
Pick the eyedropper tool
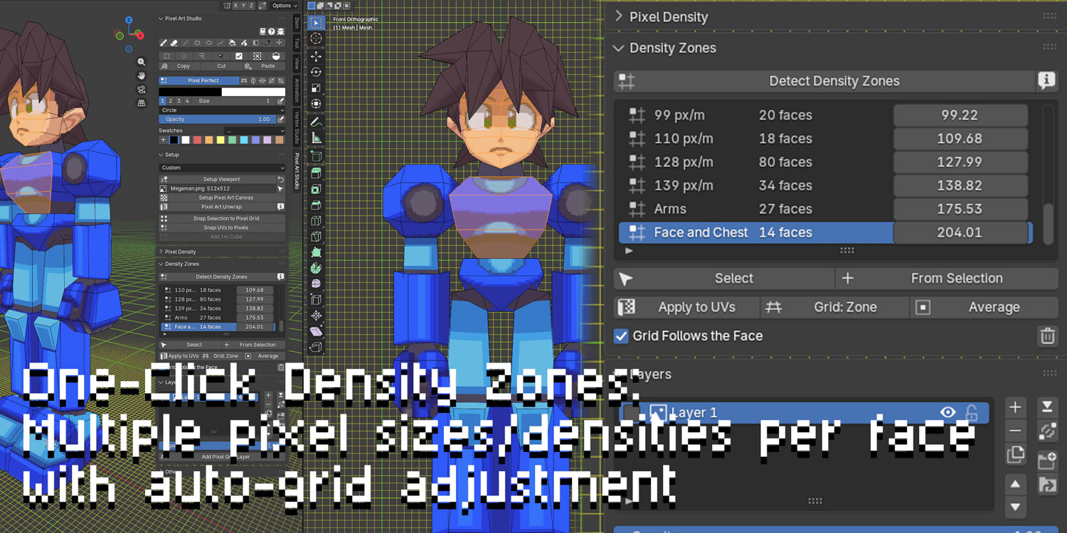[x=267, y=43]
